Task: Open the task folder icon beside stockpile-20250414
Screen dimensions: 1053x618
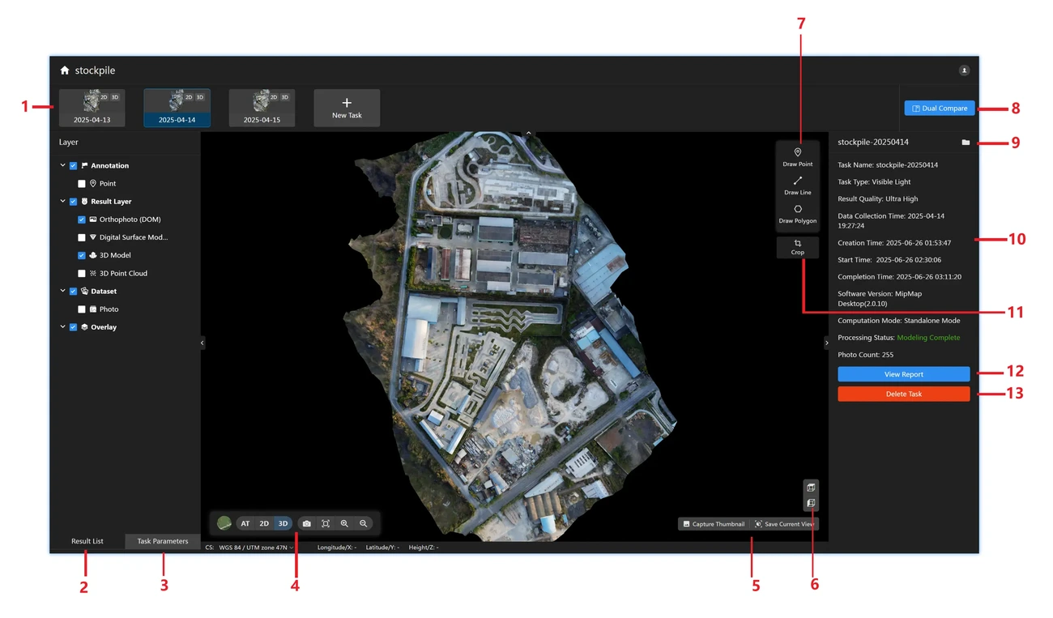Action: pyautogui.click(x=966, y=143)
